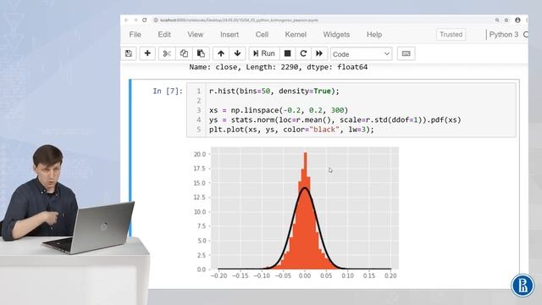Click the browser zoom magnifier icon
Image resolution: width=542 pixels, height=305 pixels.
[497, 20]
